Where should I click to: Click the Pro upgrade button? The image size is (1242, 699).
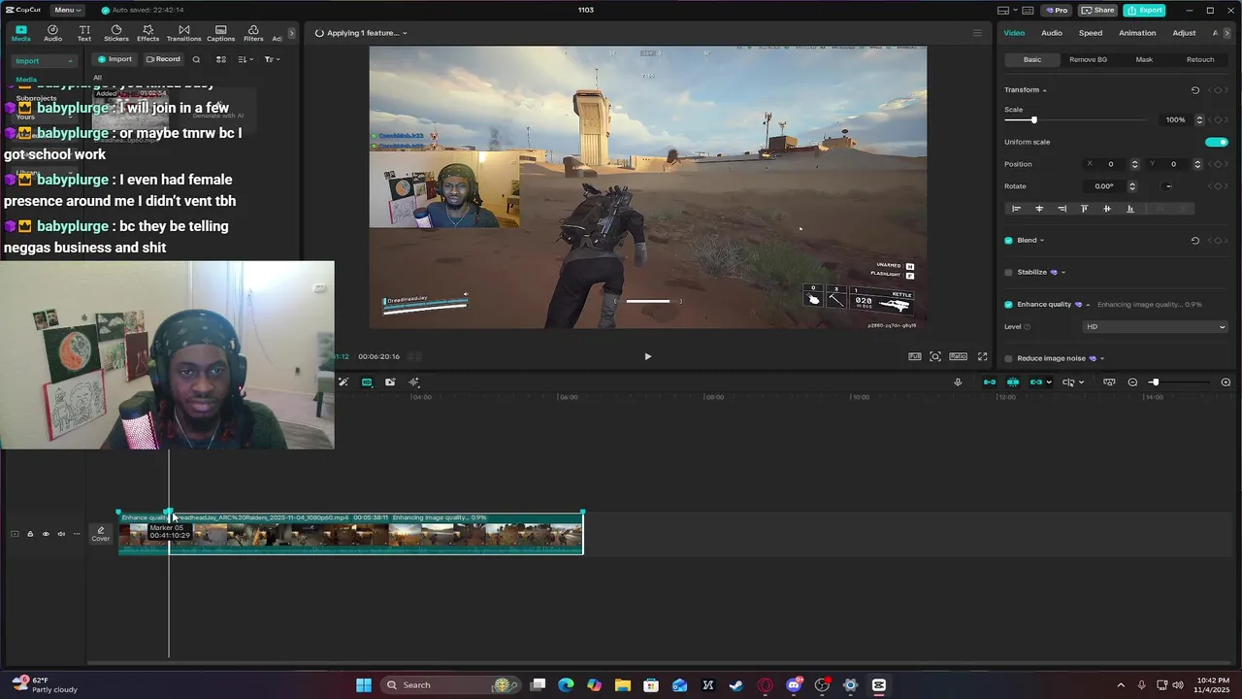point(1056,10)
